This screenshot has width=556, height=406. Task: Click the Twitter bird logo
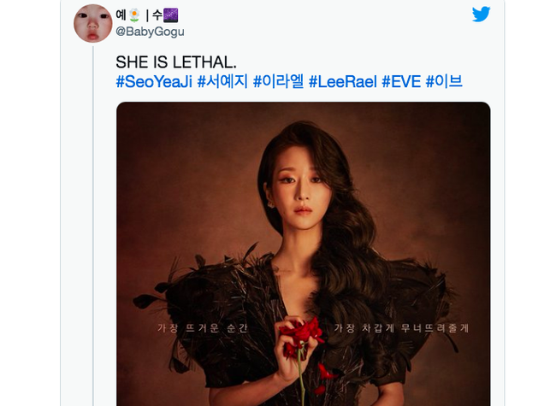coord(482,15)
